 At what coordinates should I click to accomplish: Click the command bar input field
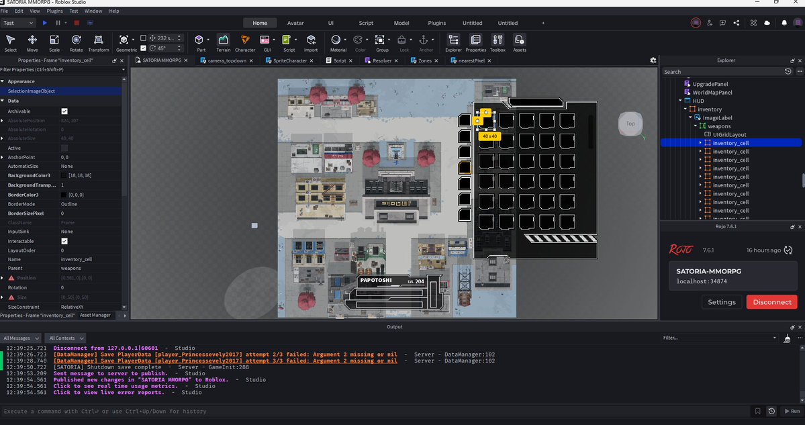tap(375, 411)
